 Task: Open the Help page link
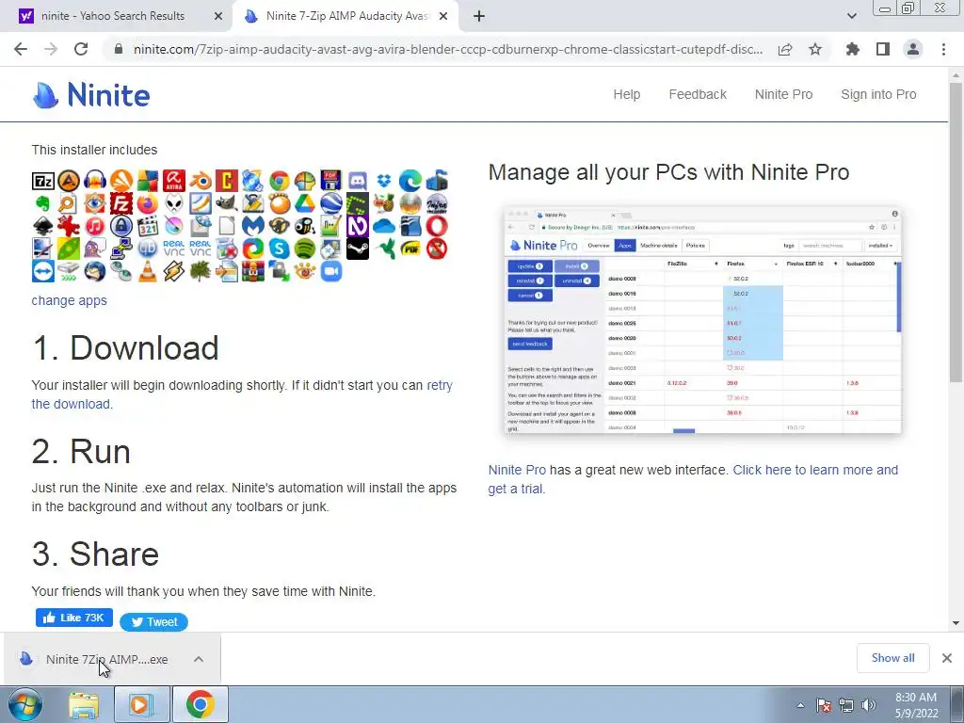(x=626, y=94)
